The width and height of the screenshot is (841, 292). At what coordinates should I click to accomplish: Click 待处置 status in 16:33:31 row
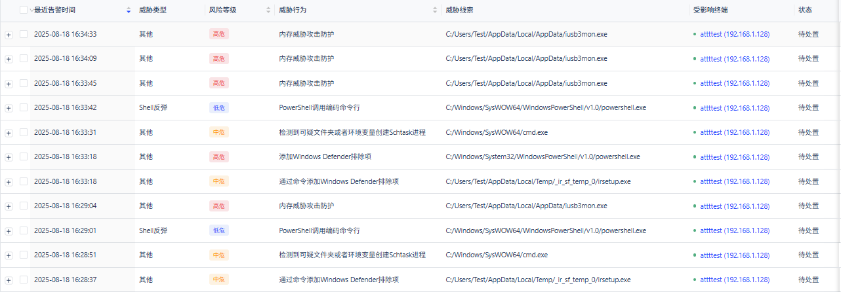click(808, 132)
